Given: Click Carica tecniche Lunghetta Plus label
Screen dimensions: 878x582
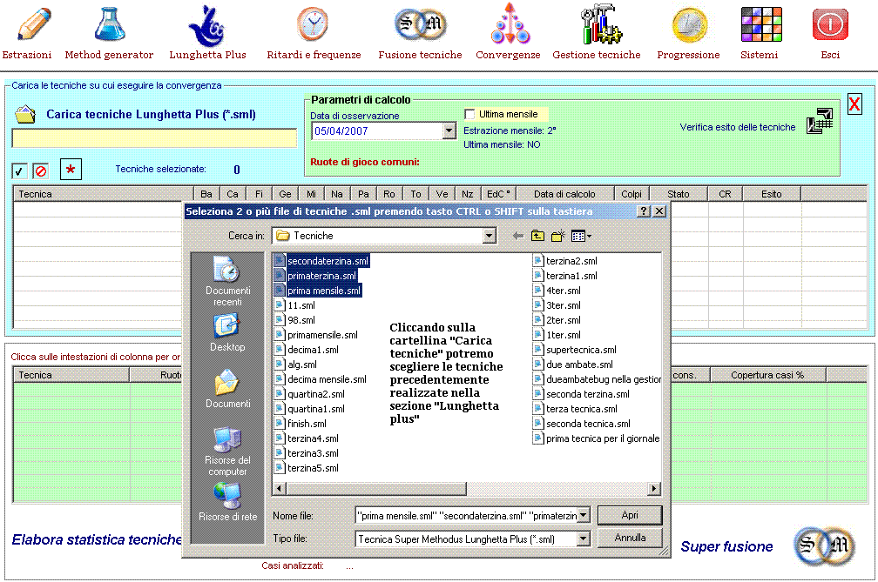Looking at the screenshot, I should coord(151,114).
